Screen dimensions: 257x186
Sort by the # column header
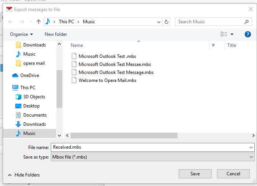pyautogui.click(x=213, y=45)
